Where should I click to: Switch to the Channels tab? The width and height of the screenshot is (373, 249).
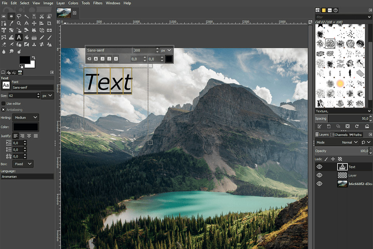[x=340, y=135]
